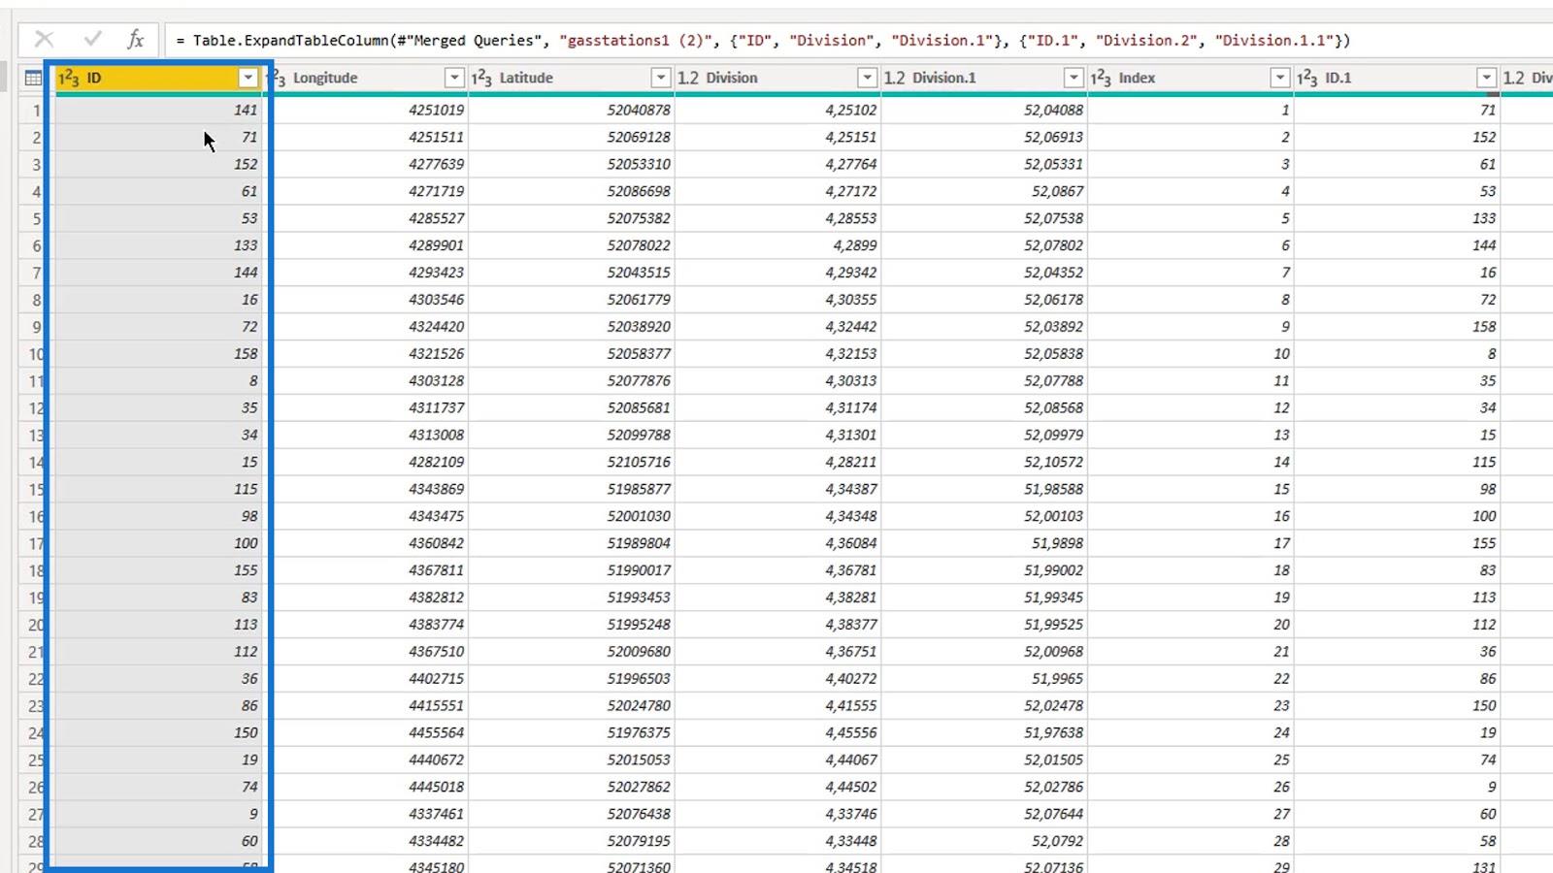Image resolution: width=1553 pixels, height=873 pixels.
Task: Select the ID column header
Action: click(x=159, y=78)
